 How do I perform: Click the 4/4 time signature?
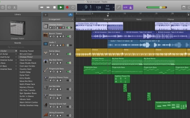click(107, 6)
